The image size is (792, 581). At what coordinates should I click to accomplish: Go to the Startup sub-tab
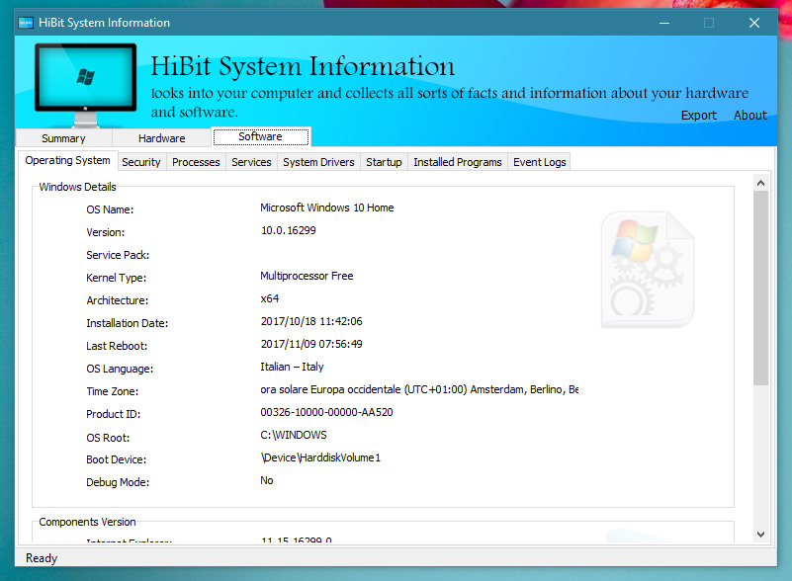coord(384,162)
